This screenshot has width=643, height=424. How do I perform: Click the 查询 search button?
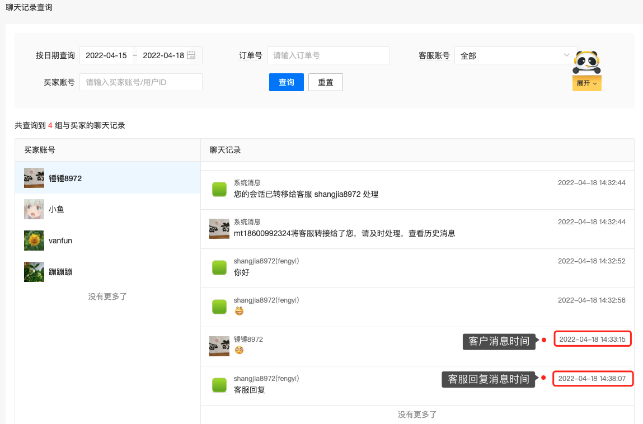coord(287,82)
